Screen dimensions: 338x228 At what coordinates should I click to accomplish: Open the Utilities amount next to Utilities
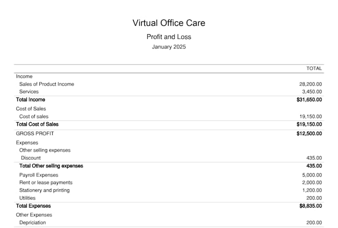tap(314, 198)
